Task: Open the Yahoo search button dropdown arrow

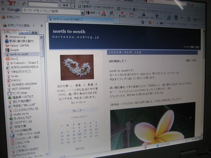Action: 73,6
